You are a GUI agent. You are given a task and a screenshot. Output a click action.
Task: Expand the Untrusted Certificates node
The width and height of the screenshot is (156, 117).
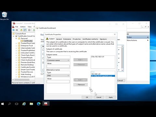click(x=16, y=53)
